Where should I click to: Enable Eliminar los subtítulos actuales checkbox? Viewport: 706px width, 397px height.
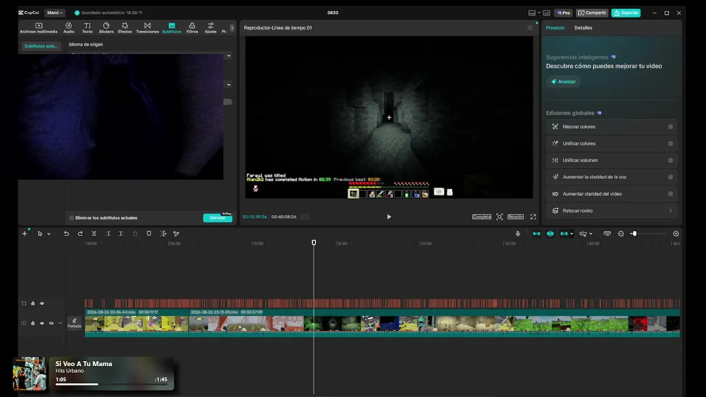pos(72,218)
